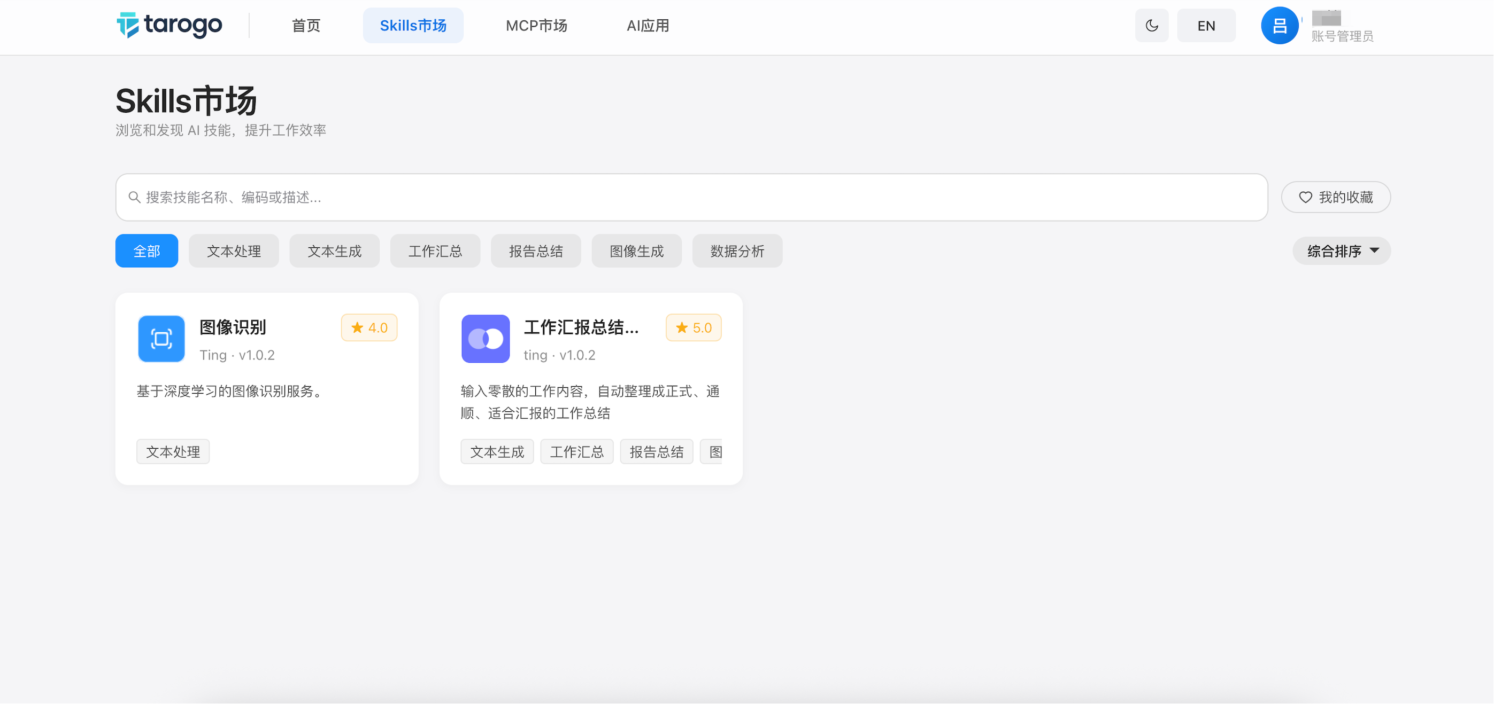Open 我的收藏 favorites button
Image resolution: width=1494 pixels, height=704 pixels.
pos(1335,197)
